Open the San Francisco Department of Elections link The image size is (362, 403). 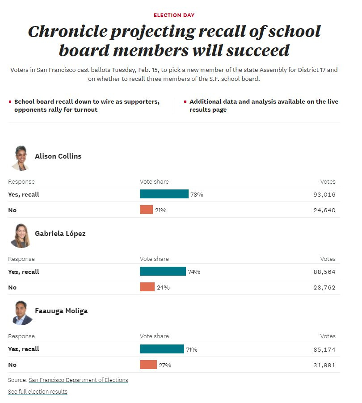click(x=78, y=380)
